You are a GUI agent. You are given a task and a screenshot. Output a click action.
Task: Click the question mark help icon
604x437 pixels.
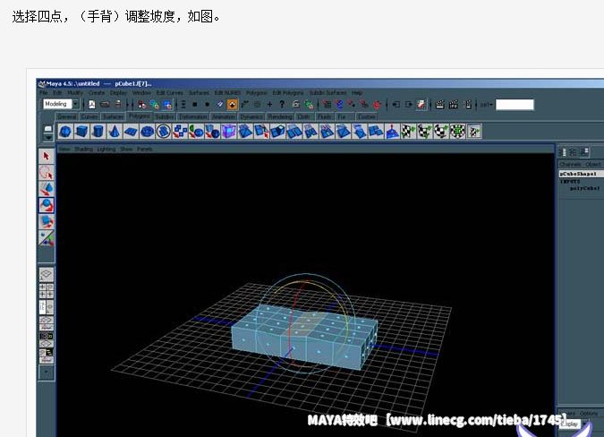(282, 105)
